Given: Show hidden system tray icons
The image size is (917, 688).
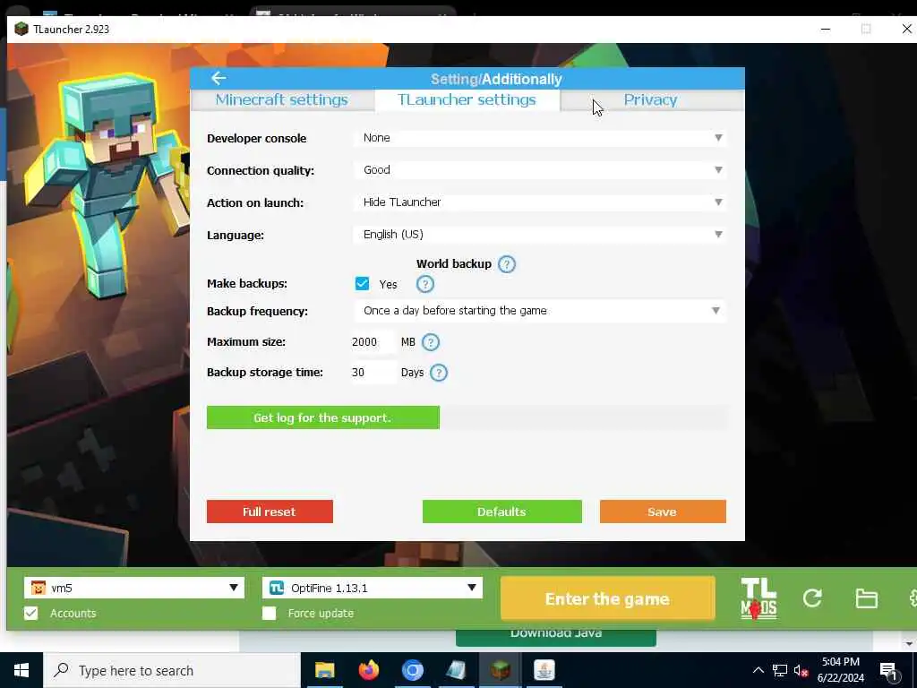Looking at the screenshot, I should tap(758, 670).
